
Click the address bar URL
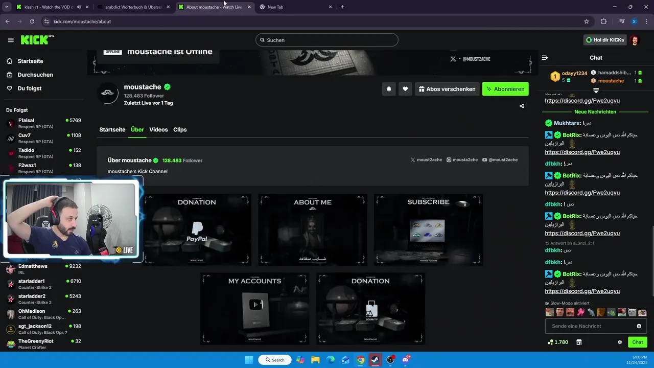(82, 21)
